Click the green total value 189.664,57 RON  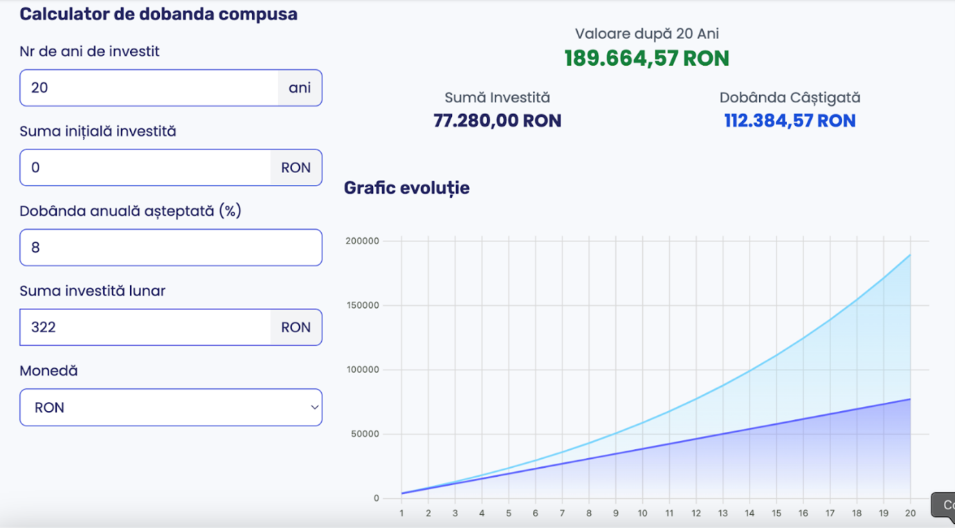tap(646, 58)
